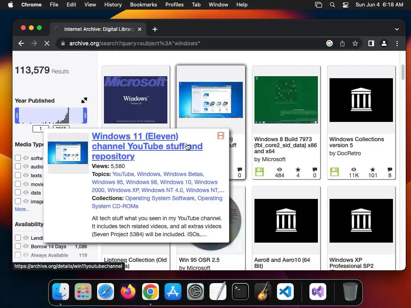Open new tab with plus button

click(155, 29)
